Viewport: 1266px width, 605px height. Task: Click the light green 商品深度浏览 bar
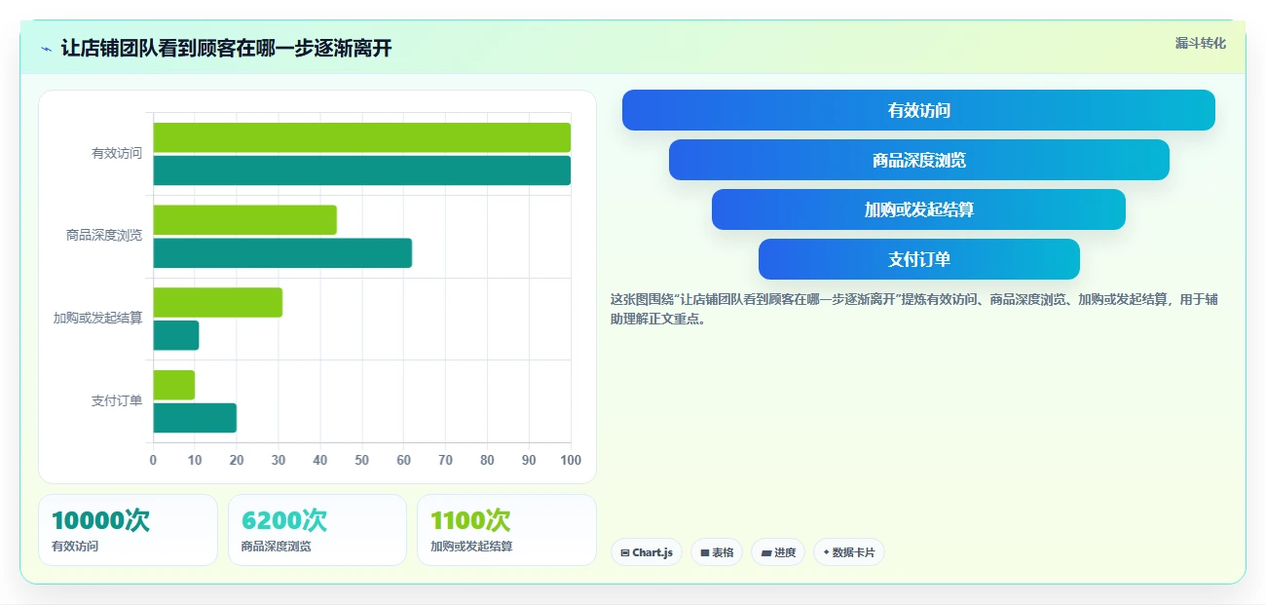click(x=244, y=220)
